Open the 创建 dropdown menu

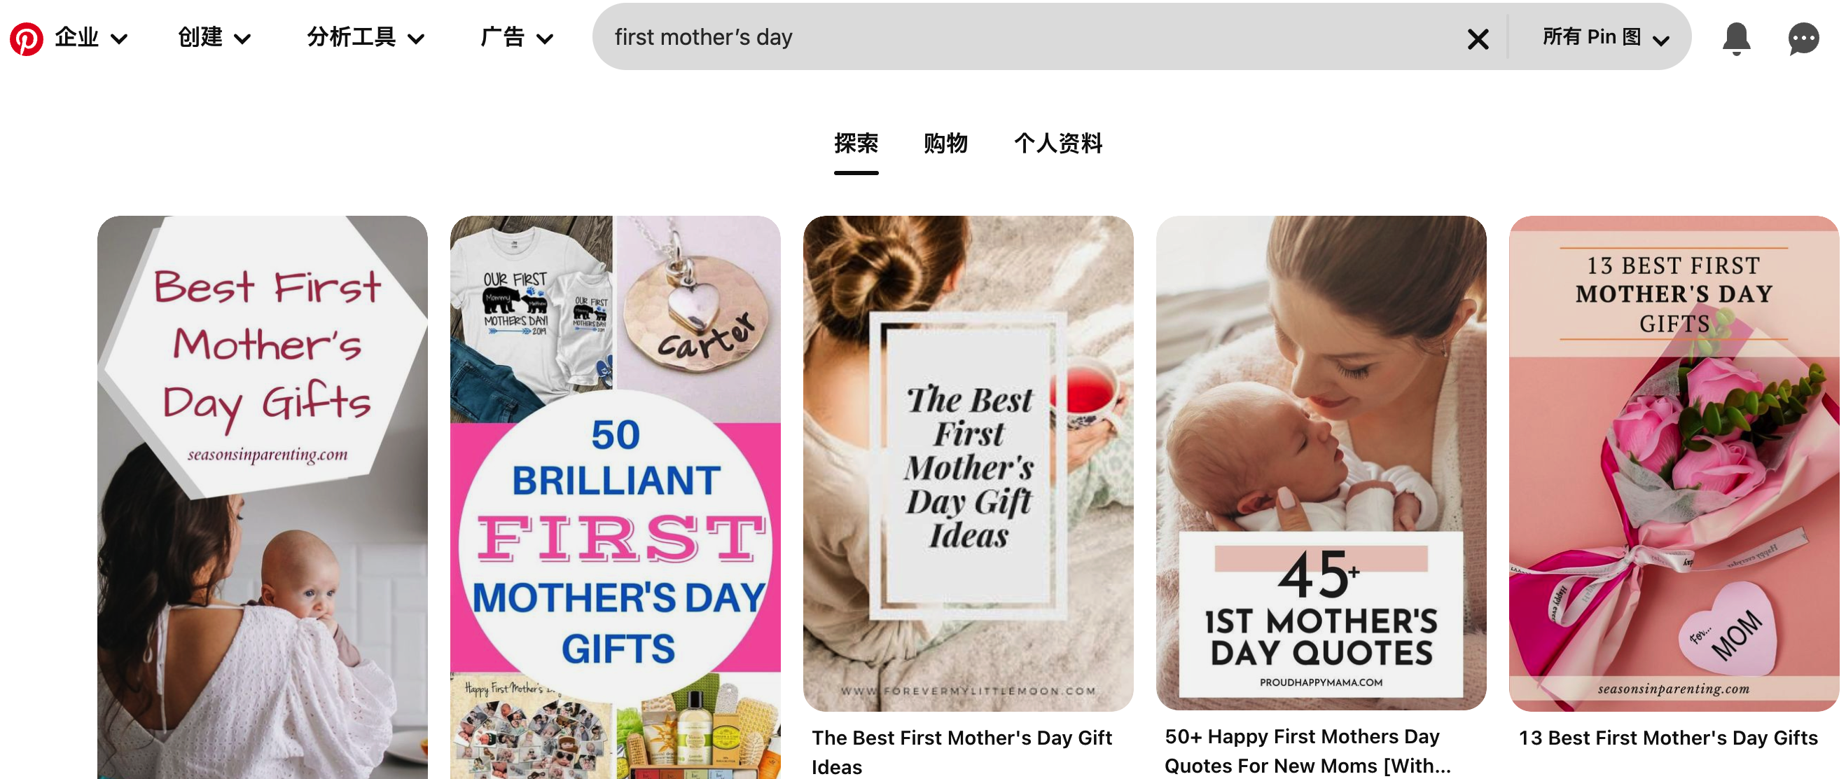(x=214, y=37)
